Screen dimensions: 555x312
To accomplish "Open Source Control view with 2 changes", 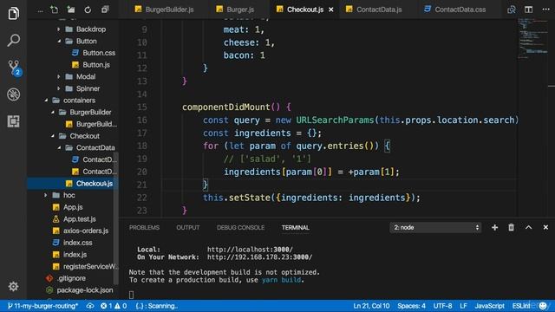I will click(14, 68).
